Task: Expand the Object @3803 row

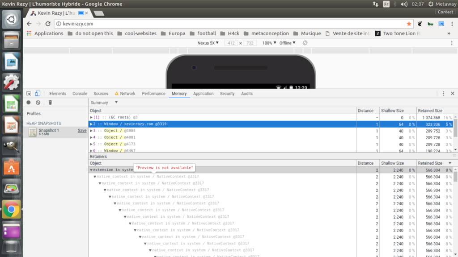Action: point(91,131)
